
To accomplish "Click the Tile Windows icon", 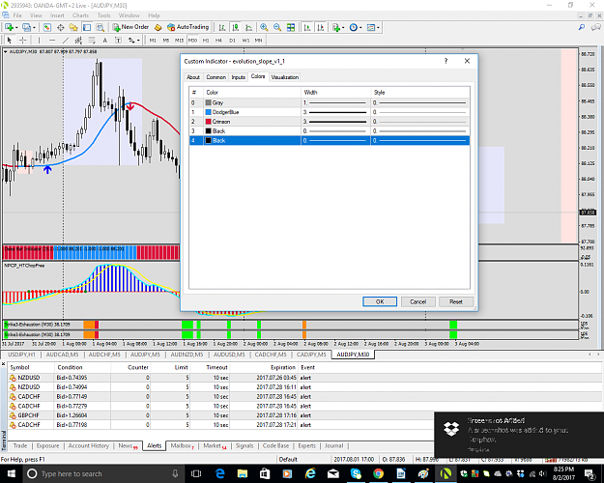I will [x=291, y=27].
